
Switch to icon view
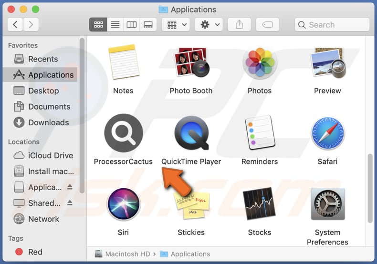tap(98, 24)
